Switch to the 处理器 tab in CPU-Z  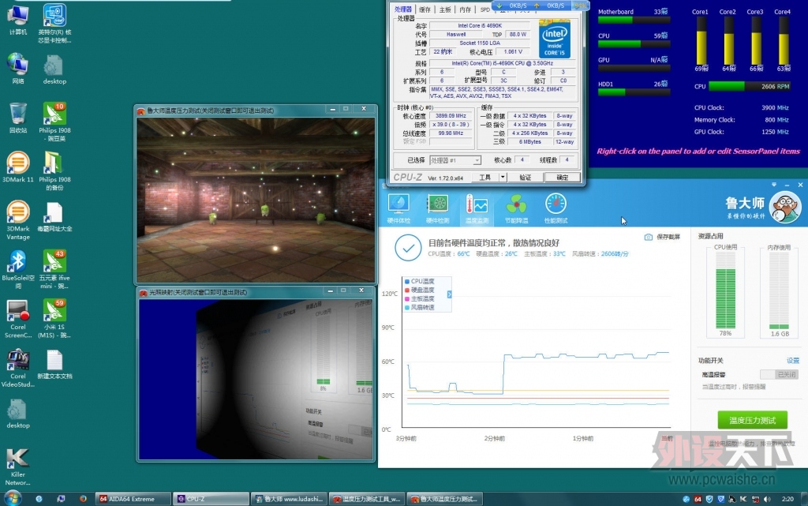point(403,9)
